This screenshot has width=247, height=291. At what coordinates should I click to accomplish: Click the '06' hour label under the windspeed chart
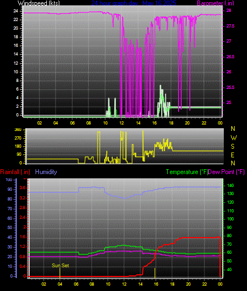click(72, 123)
